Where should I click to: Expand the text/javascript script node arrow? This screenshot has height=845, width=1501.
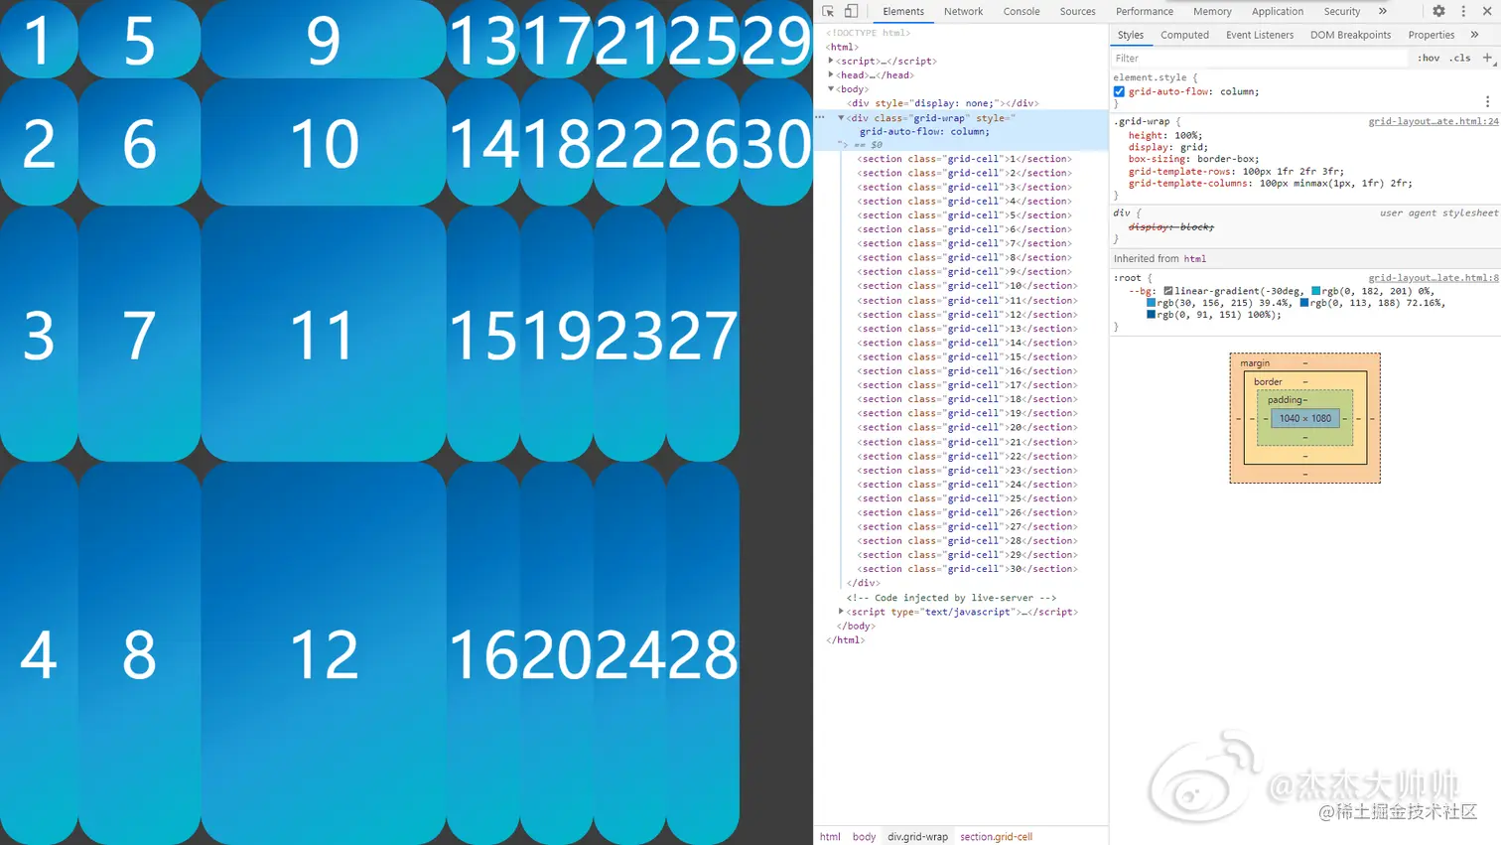841,612
